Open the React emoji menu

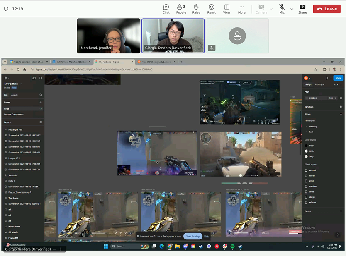(212, 9)
